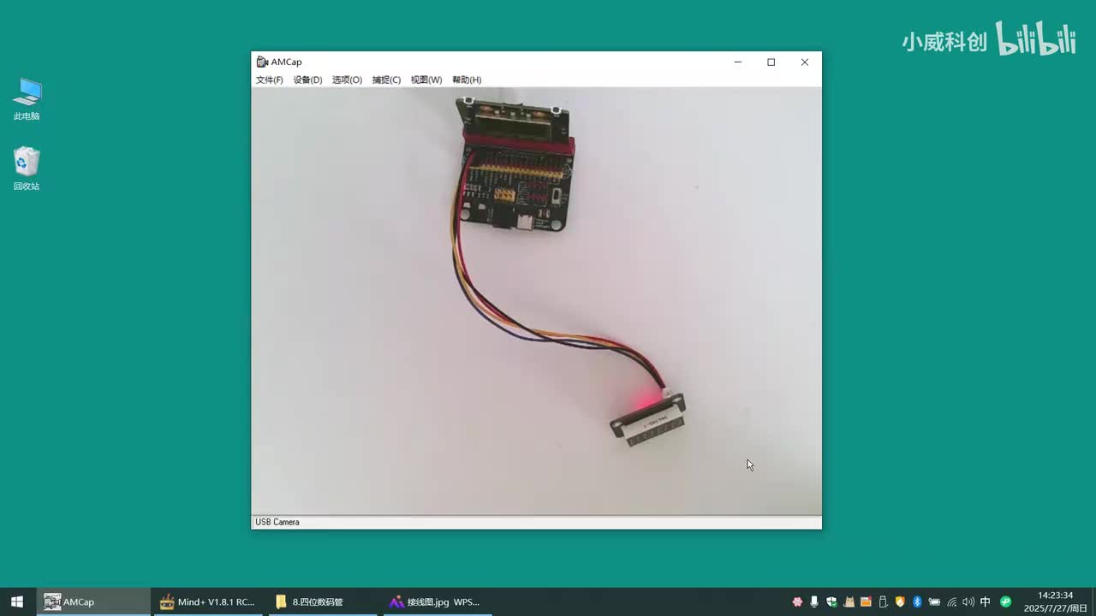Select the 回收站 recycle bin icon
Image resolution: width=1096 pixels, height=616 pixels.
coord(27,169)
